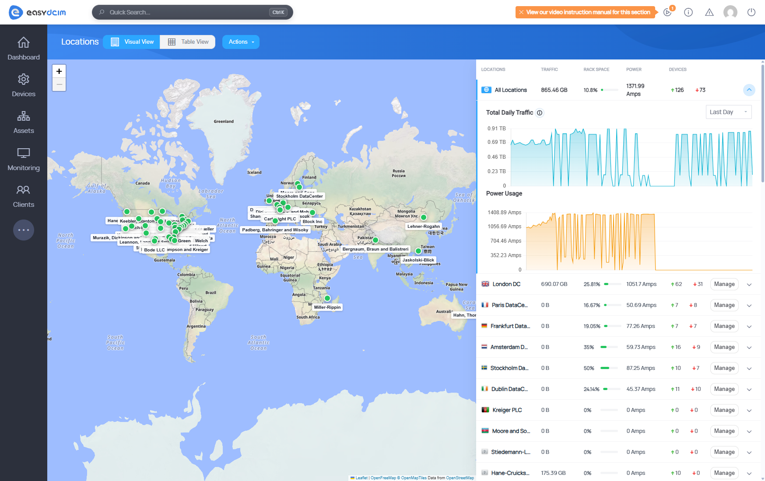Switch to Visual View tab
This screenshot has width=765, height=481.
click(132, 42)
